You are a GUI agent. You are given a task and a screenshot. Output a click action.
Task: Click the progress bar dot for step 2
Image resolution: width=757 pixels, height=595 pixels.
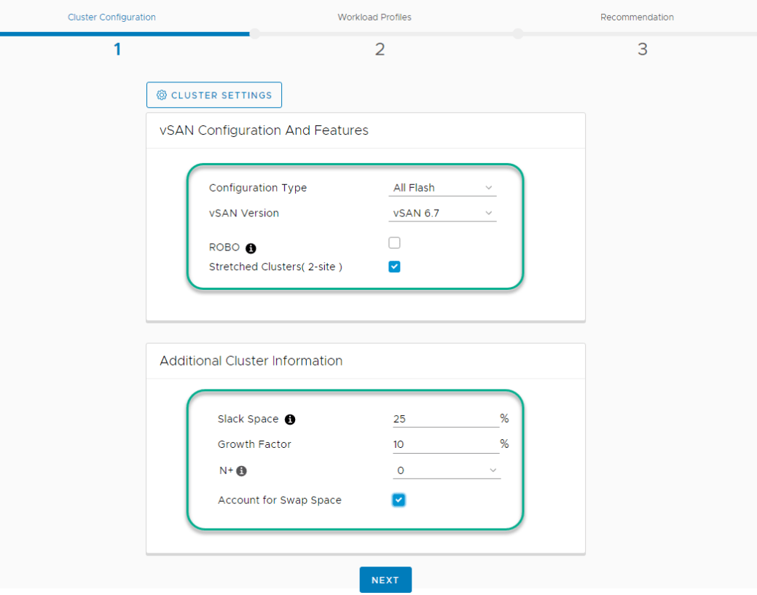coord(255,34)
